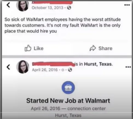Open the Started New Job at Walmart event
133x119 pixels.
tap(68, 101)
